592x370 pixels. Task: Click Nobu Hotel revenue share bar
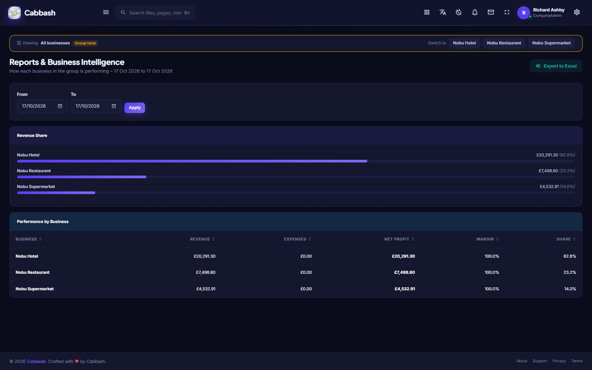point(192,161)
